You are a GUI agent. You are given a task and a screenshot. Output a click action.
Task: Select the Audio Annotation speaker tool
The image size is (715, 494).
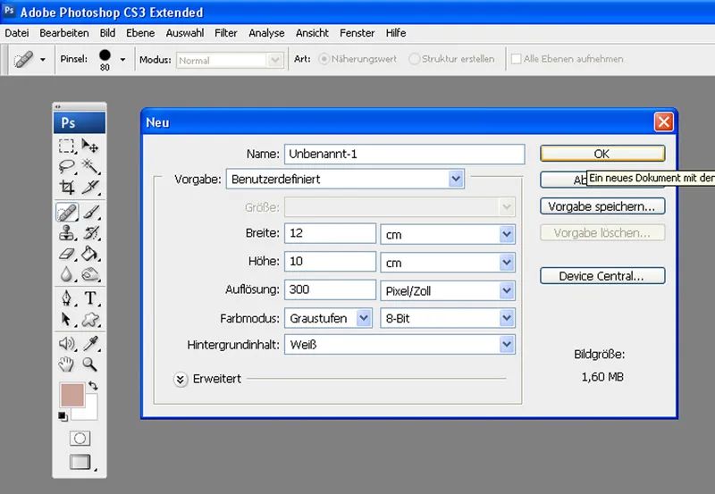pos(66,344)
